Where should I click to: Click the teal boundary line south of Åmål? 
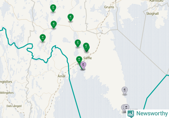coord(75,98)
